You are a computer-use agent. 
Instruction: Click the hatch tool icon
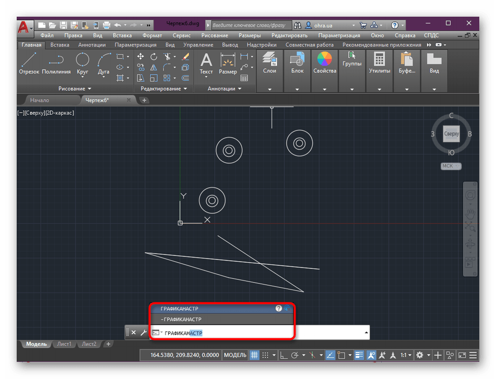pyautogui.click(x=120, y=78)
